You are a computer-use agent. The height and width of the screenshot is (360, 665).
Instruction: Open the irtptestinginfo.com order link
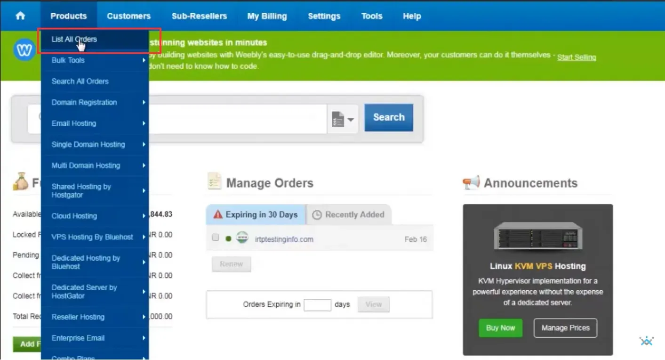point(284,239)
